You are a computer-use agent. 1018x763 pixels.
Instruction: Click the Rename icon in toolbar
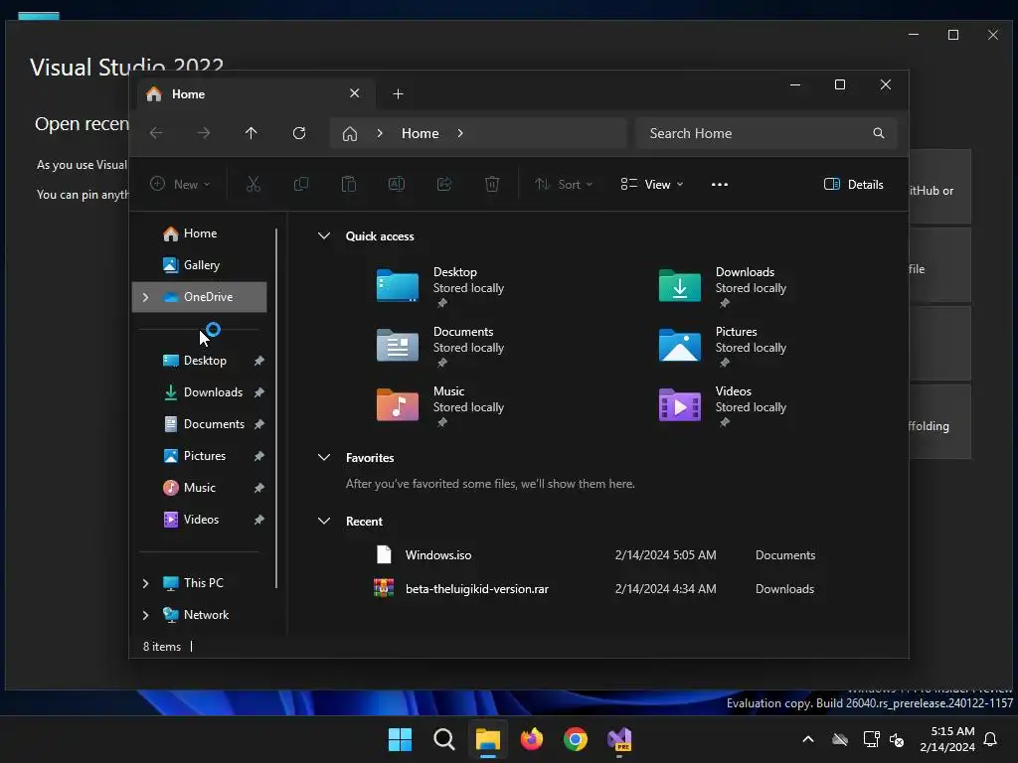(x=397, y=184)
